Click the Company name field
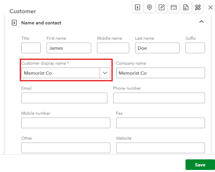 pyautogui.click(x=160, y=73)
